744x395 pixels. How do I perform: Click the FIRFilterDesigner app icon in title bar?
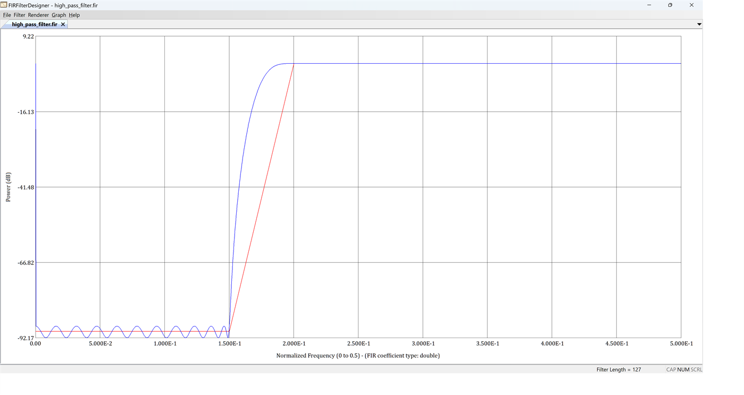click(4, 5)
